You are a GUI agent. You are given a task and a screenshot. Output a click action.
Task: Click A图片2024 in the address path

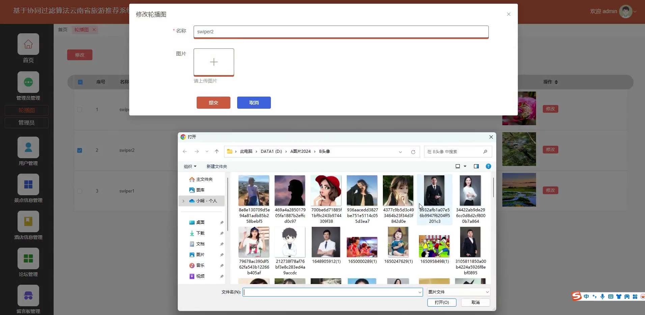pyautogui.click(x=301, y=151)
